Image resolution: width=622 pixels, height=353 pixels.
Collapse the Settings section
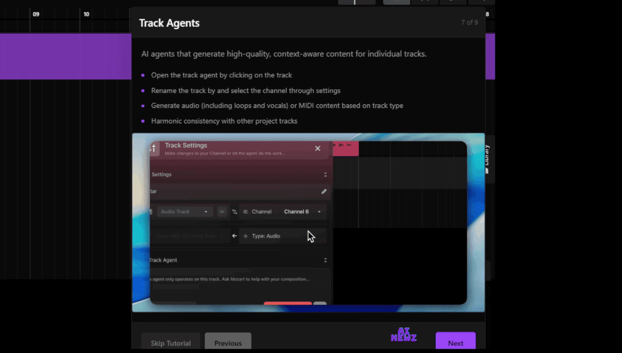click(x=325, y=174)
